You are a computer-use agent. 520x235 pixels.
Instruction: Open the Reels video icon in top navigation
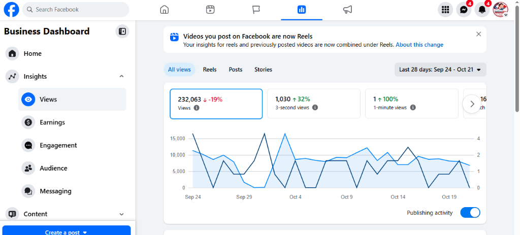[x=210, y=10]
